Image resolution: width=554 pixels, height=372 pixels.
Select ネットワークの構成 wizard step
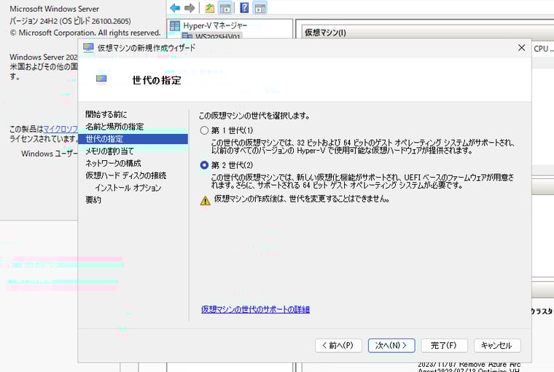pos(113,163)
